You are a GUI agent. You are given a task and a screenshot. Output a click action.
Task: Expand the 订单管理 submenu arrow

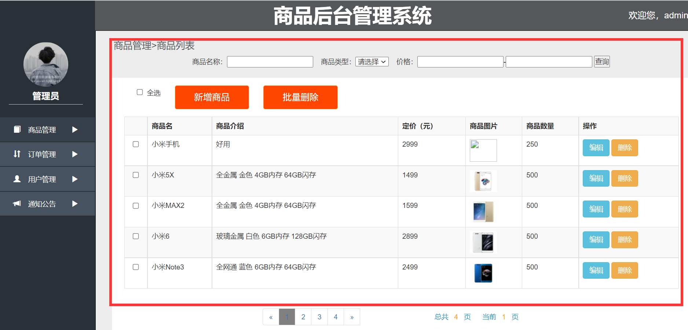[x=75, y=154]
